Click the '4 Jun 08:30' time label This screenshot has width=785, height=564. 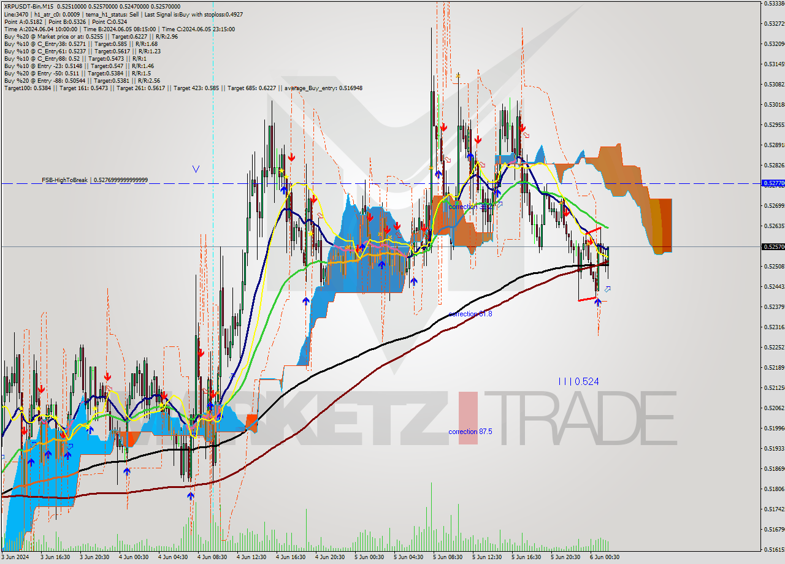coord(212,557)
